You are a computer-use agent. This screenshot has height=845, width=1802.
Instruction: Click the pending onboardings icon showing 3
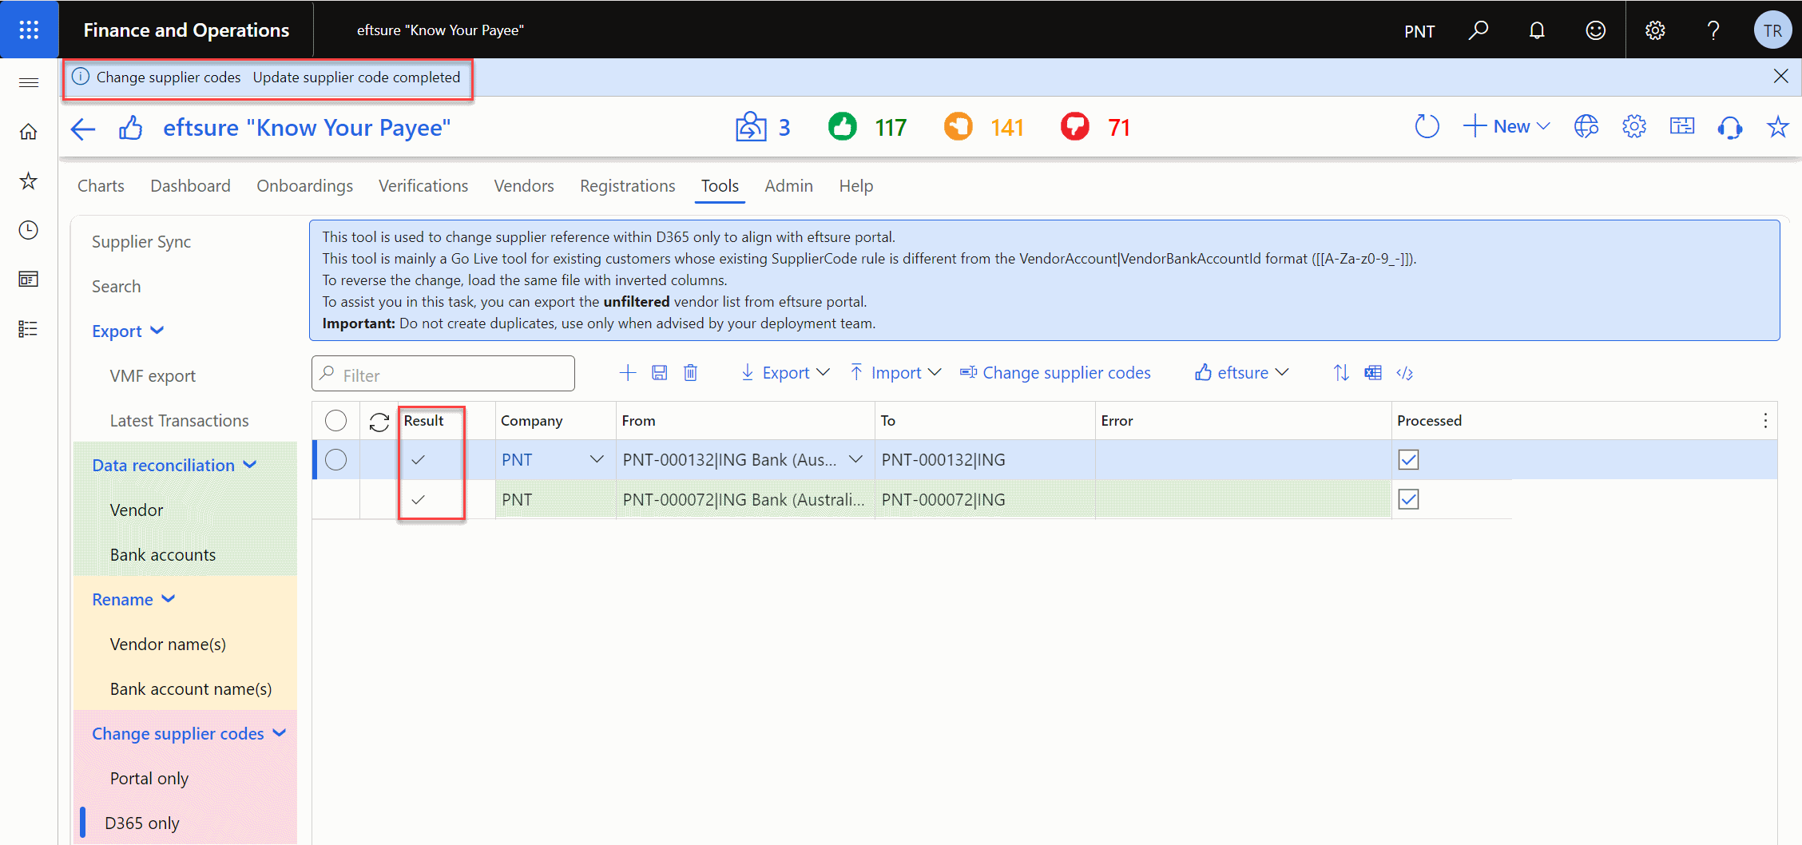(x=751, y=127)
